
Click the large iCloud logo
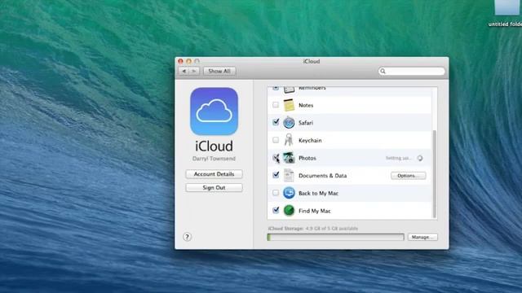click(214, 112)
